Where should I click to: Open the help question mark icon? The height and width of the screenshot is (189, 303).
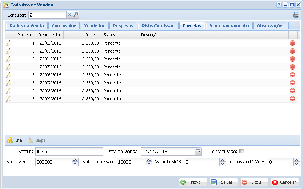point(279,5)
